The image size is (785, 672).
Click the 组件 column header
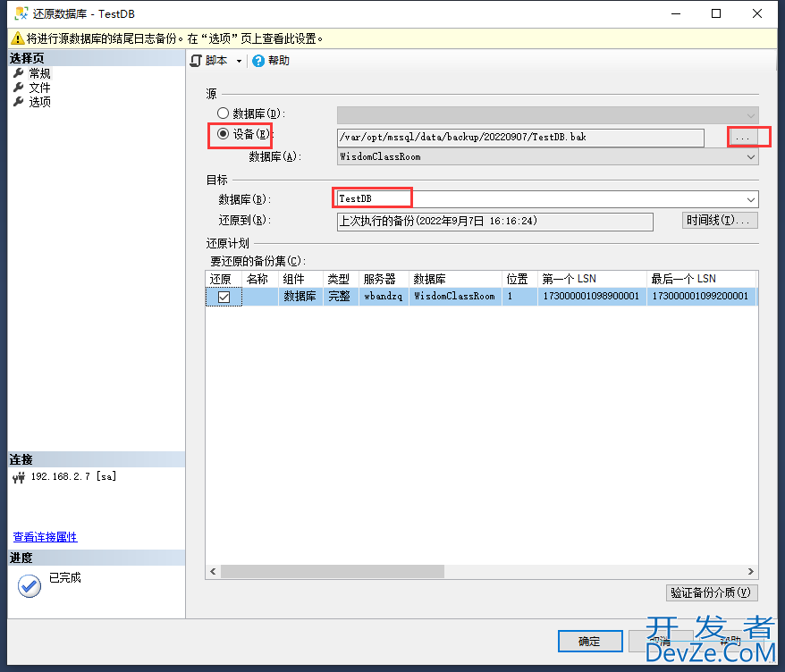[x=300, y=279]
